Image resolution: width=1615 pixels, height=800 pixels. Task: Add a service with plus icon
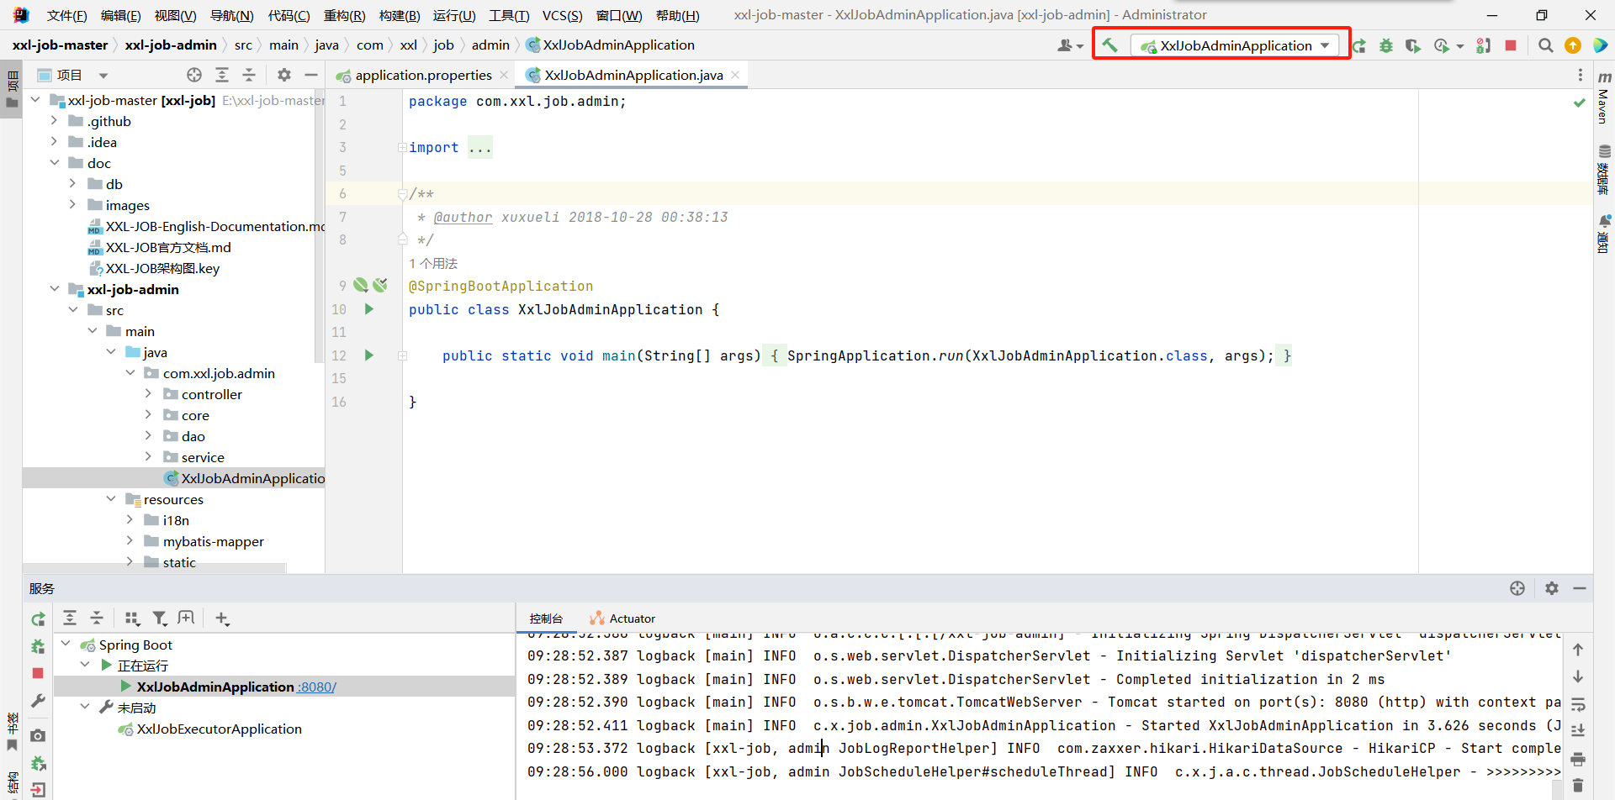click(222, 618)
